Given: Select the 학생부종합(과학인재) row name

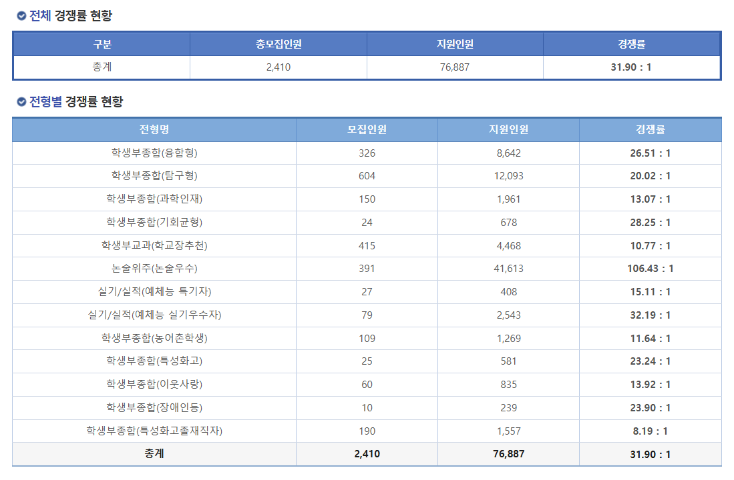Looking at the screenshot, I should [x=154, y=199].
